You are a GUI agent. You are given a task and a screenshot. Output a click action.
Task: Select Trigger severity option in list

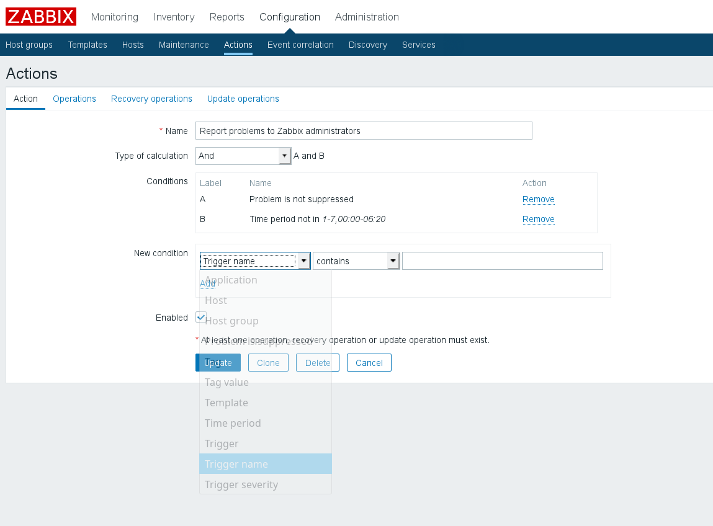coord(266,484)
